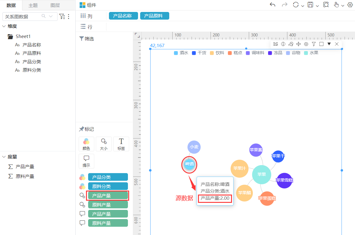The height and width of the screenshot is (235, 355).
Task: Collapse the 度量 section
Action: coord(4,157)
